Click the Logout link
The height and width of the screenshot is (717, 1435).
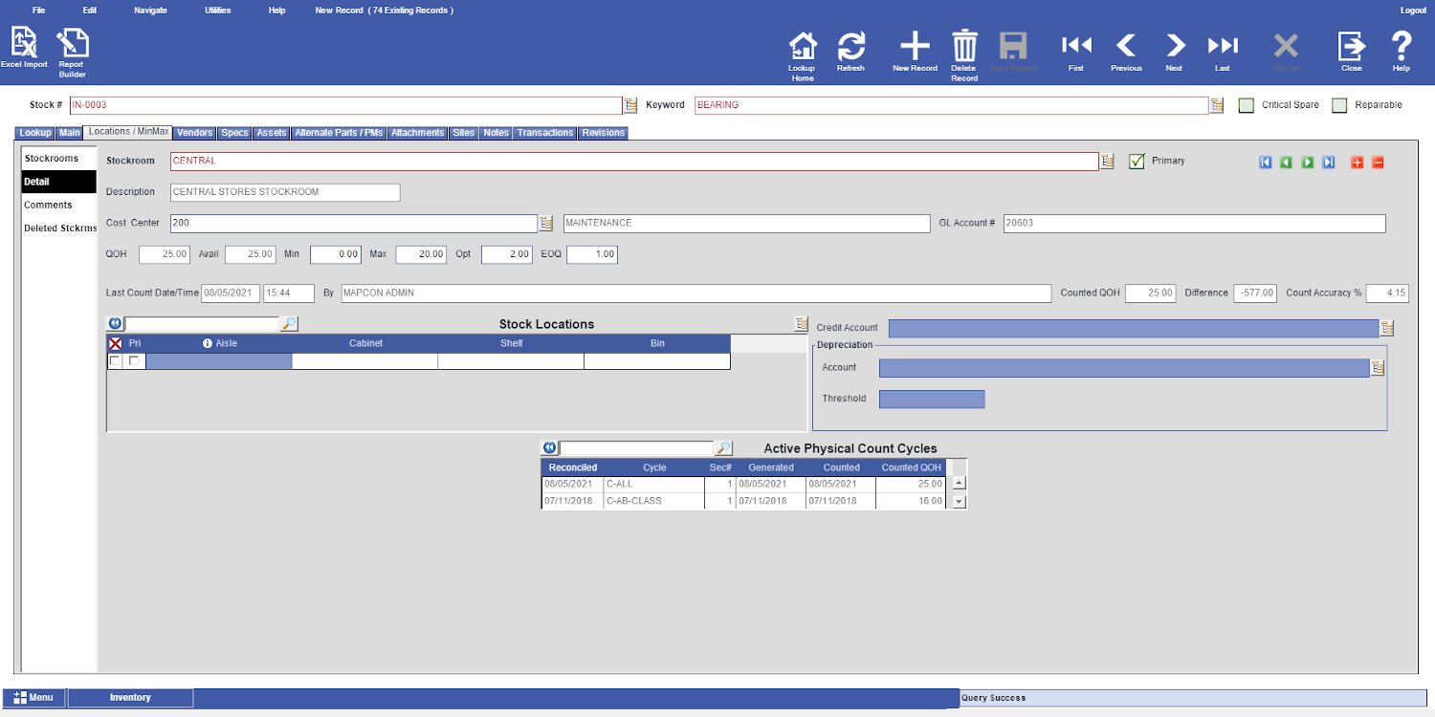(1413, 11)
